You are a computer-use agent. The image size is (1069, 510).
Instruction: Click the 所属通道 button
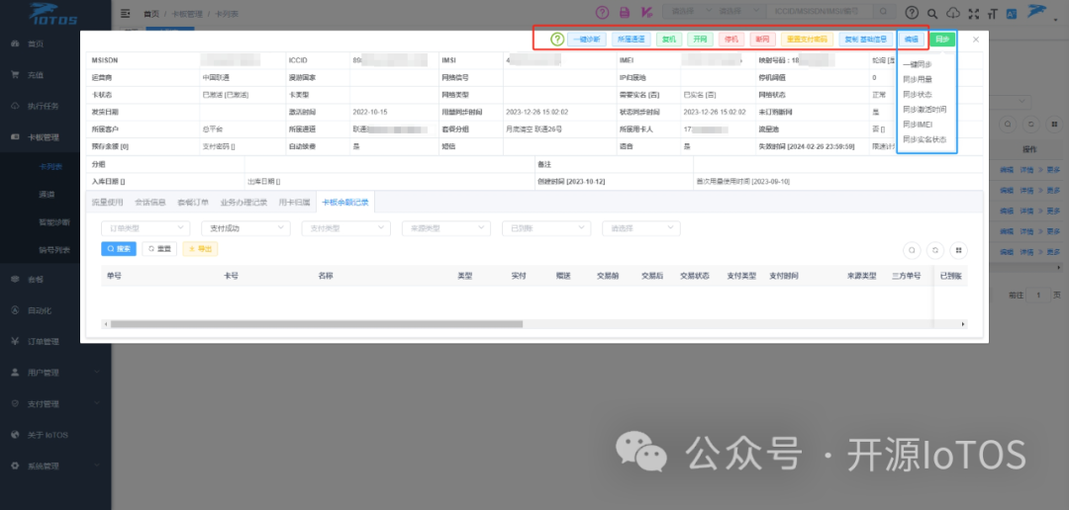[632, 40]
